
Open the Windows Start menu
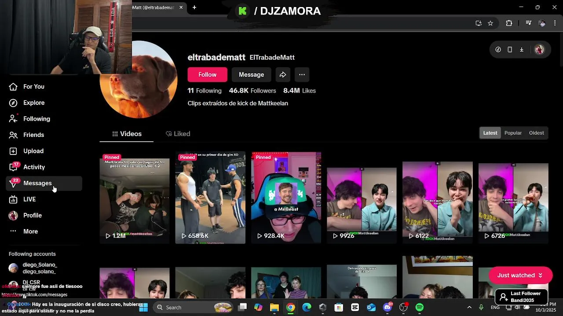pyautogui.click(x=143, y=307)
